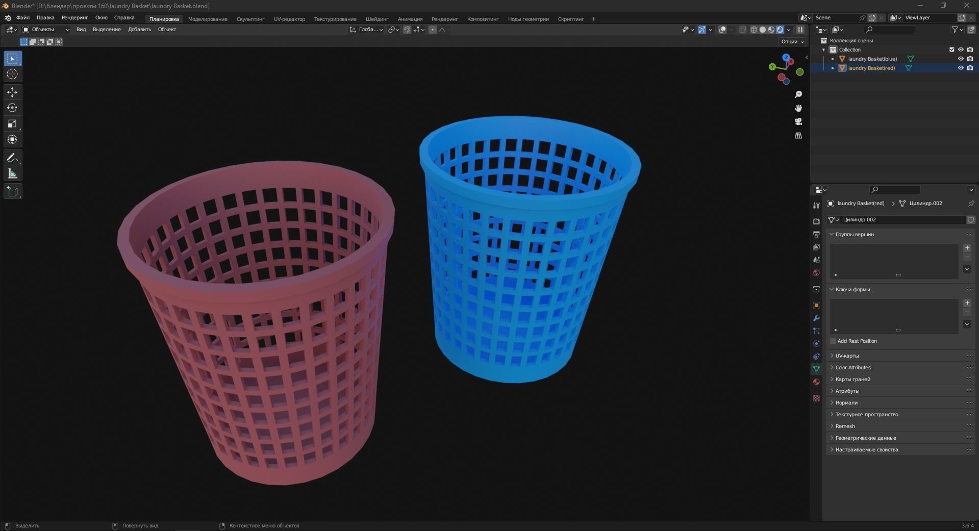Select the Transform tool
Image resolution: width=979 pixels, height=531 pixels.
(12, 140)
